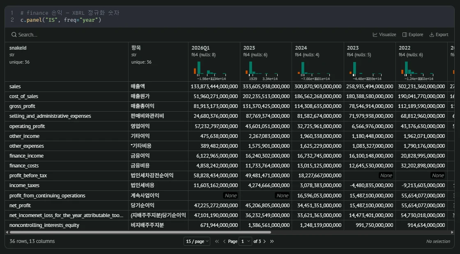
Task: Click the scrollbar left arrow
Action: click(x=7, y=232)
